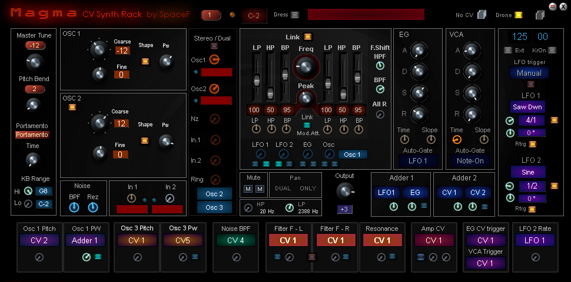Click the pages icon right of Drone
The height and width of the screenshot is (282, 571).
point(539,15)
